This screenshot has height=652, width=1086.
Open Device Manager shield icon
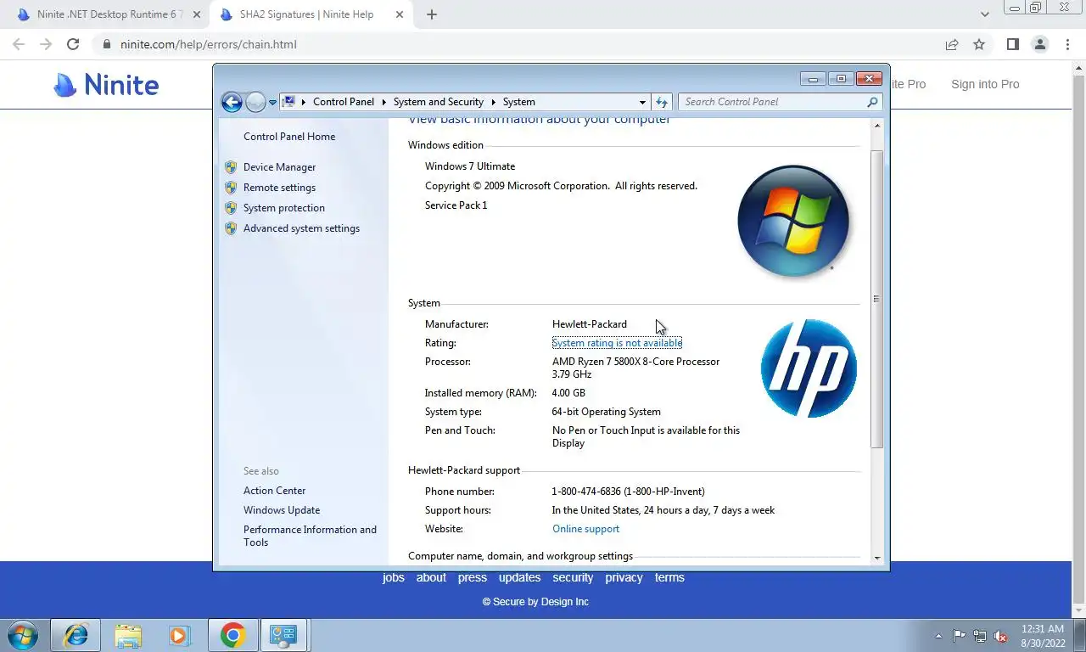(231, 167)
